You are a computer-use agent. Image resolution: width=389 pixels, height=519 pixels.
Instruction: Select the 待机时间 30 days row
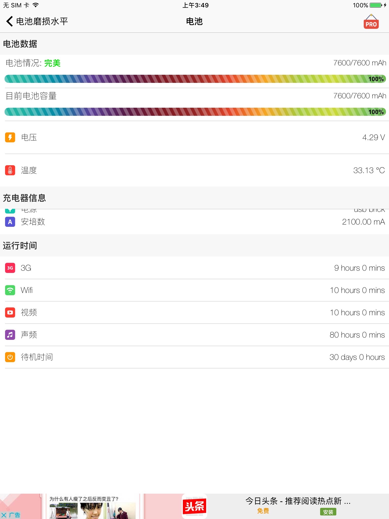pyautogui.click(x=194, y=357)
